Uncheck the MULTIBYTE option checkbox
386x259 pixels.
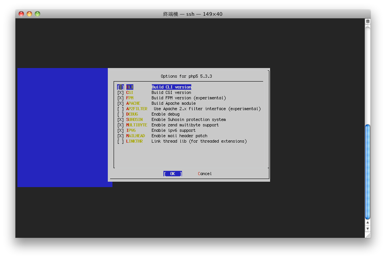[121, 125]
